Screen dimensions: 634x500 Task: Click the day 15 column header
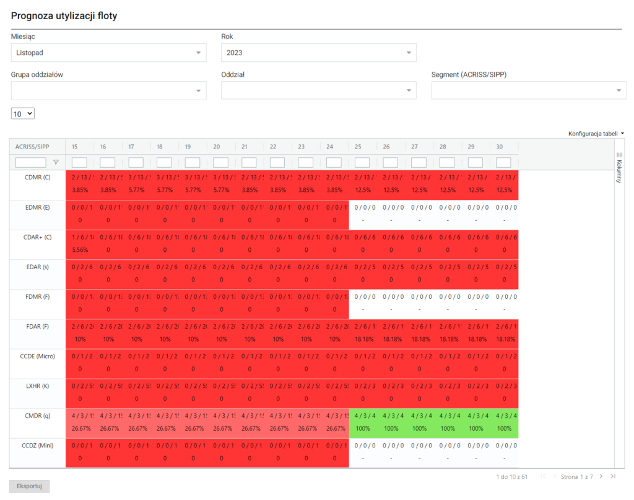click(x=75, y=147)
